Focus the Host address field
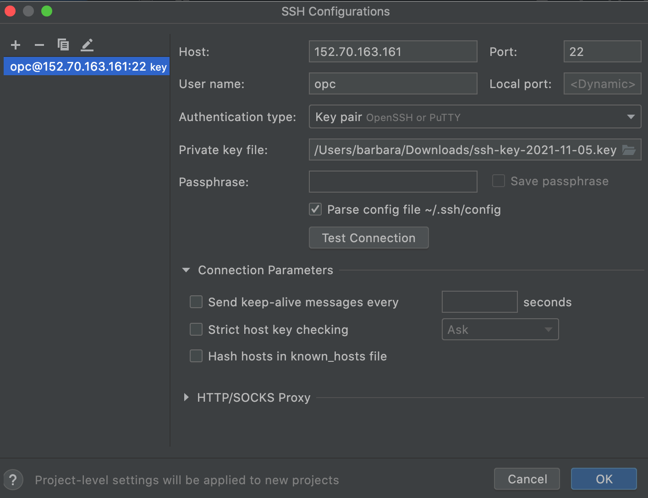The width and height of the screenshot is (648, 498). coord(393,52)
